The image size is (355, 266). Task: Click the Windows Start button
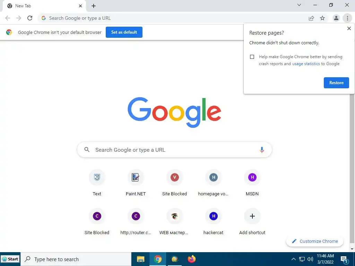coord(10,259)
